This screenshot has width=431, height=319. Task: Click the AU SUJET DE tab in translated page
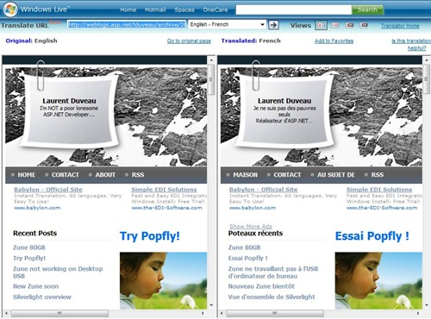coord(336,175)
